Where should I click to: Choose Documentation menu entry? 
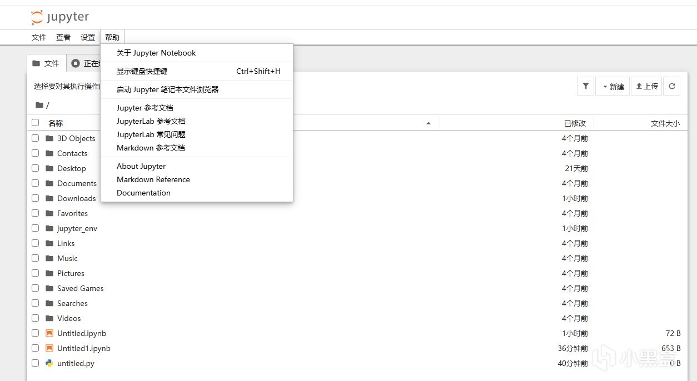coord(197,193)
